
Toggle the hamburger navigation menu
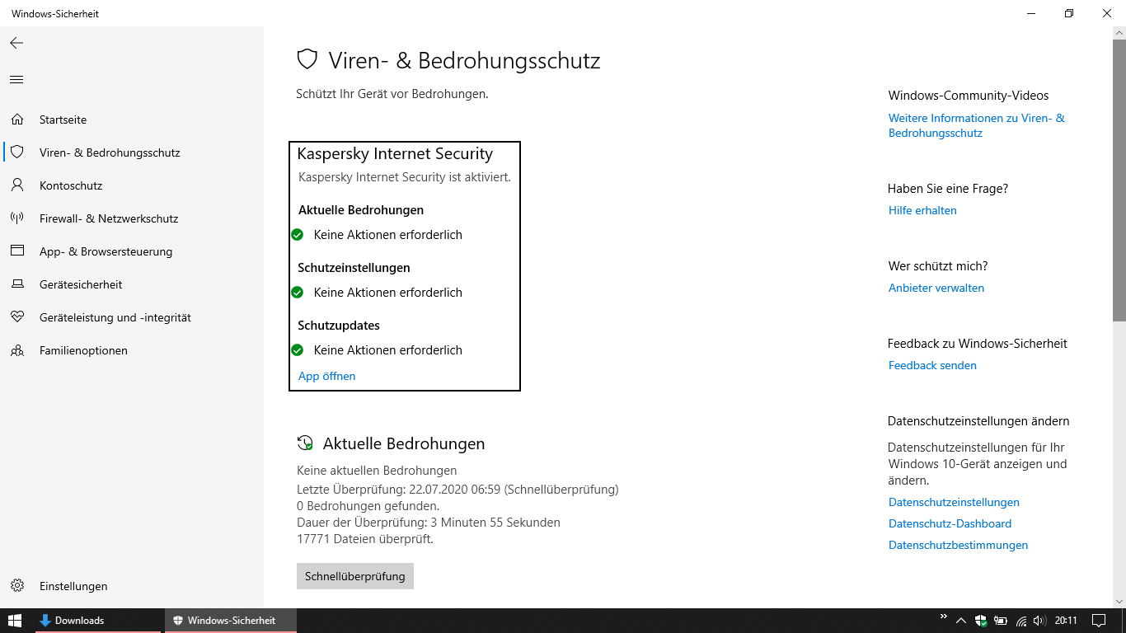pos(16,80)
